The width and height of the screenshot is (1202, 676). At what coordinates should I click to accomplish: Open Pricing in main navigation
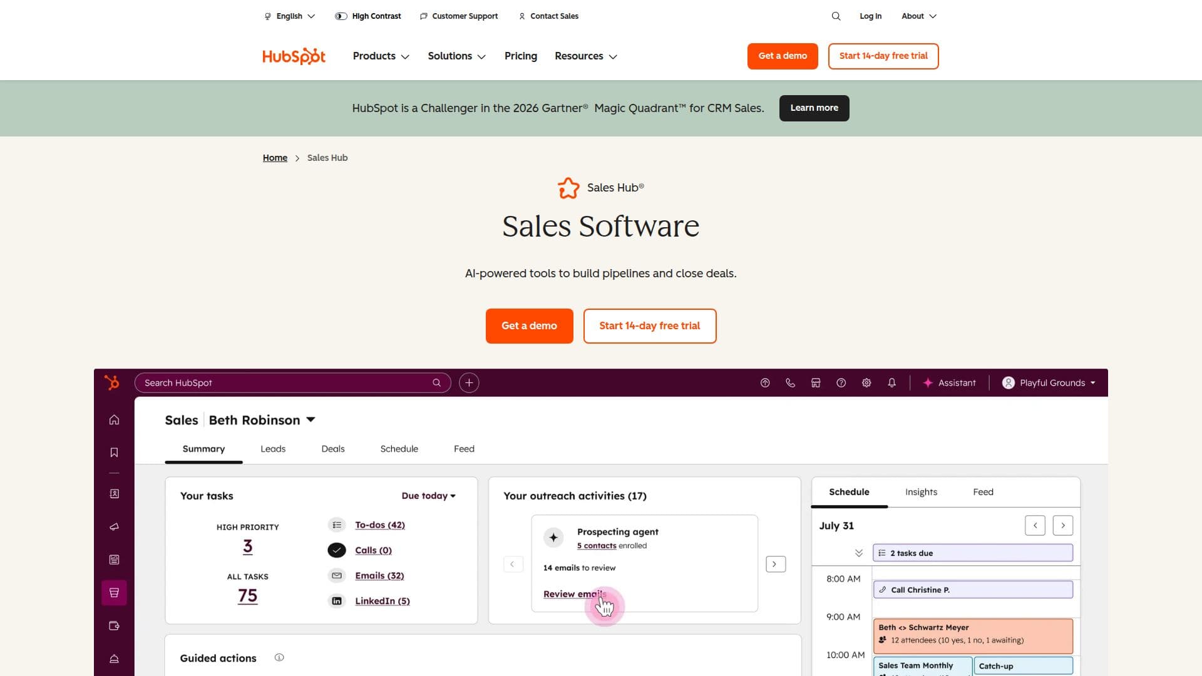click(x=521, y=56)
